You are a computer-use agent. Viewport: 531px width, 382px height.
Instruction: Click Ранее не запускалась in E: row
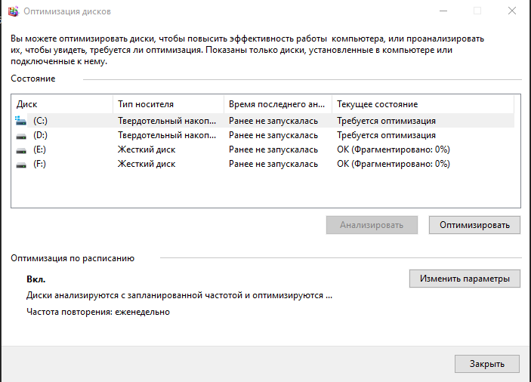pyautogui.click(x=273, y=149)
